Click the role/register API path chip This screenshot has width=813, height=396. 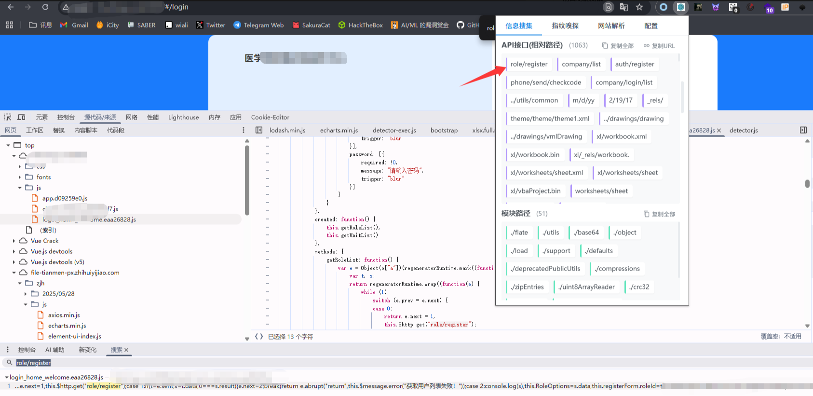click(529, 64)
